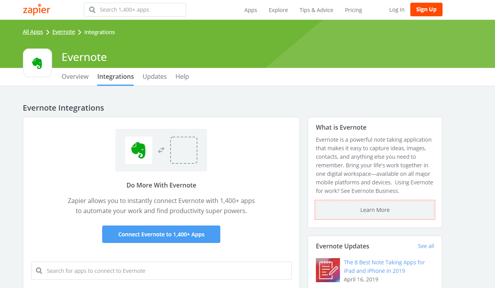The width and height of the screenshot is (495, 288).
Task: Open the note taking apps article thumbnail
Action: (x=328, y=270)
